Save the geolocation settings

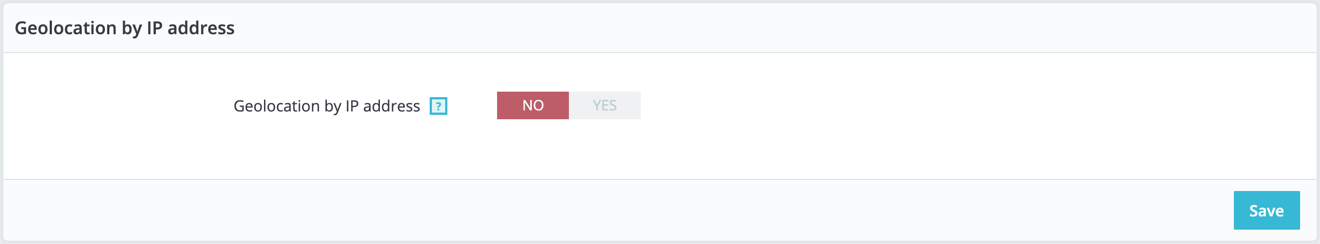click(x=1266, y=210)
